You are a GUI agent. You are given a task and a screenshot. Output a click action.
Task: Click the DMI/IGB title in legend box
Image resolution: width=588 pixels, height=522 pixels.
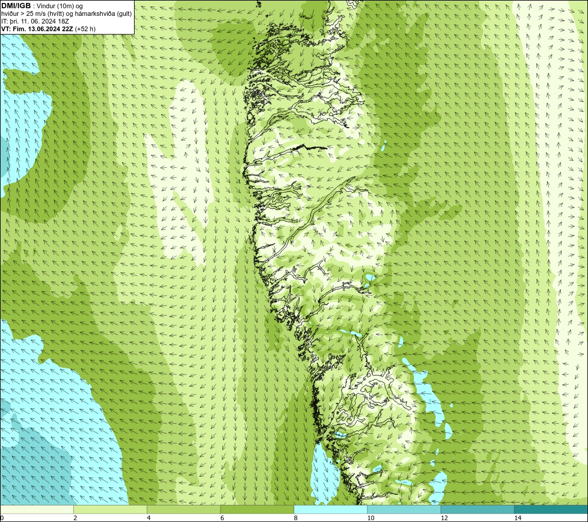tap(16, 6)
